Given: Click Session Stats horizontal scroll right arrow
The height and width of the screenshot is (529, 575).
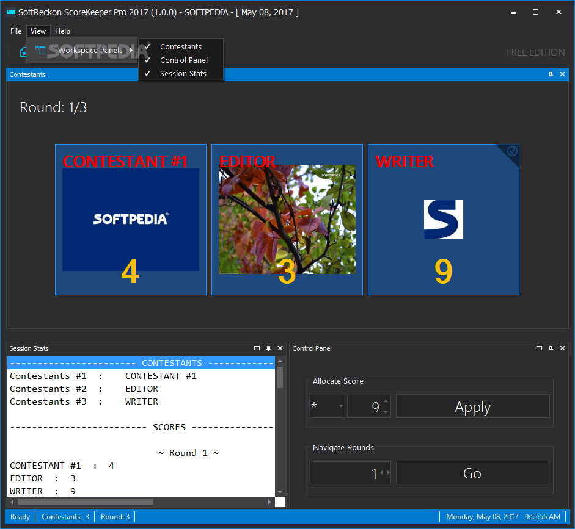Looking at the screenshot, I should click(270, 502).
